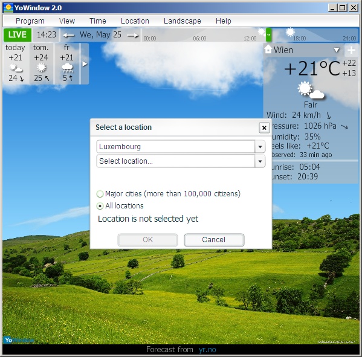Select the tom. forecast column
This screenshot has width=362, height=357.
click(41, 63)
